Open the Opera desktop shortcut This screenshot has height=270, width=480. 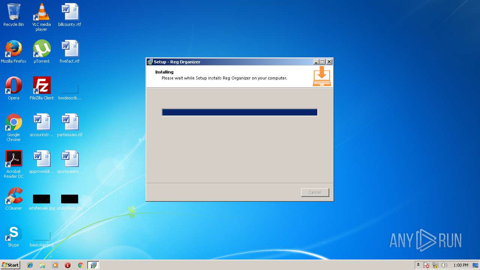(x=13, y=88)
